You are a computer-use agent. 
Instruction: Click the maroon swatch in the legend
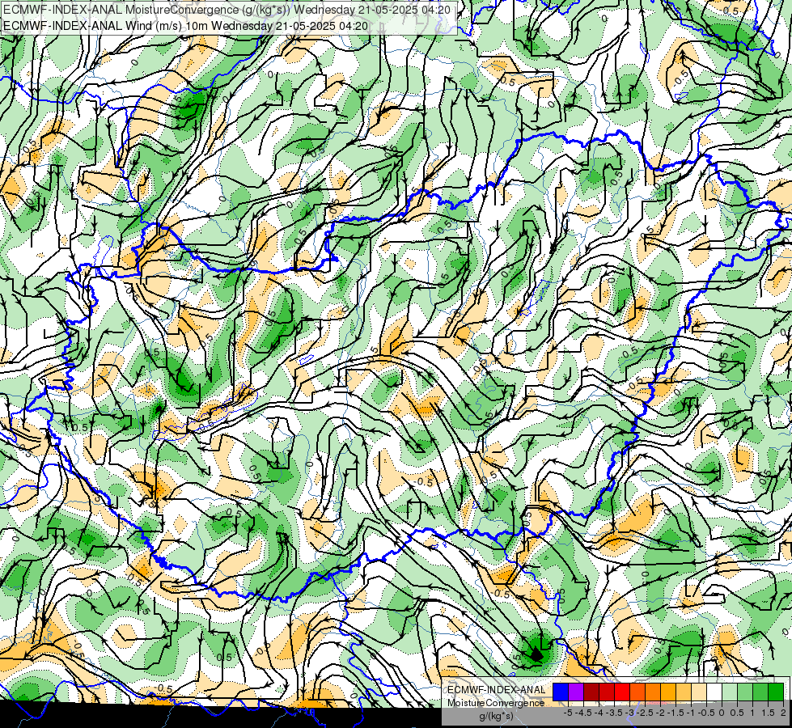click(x=591, y=692)
